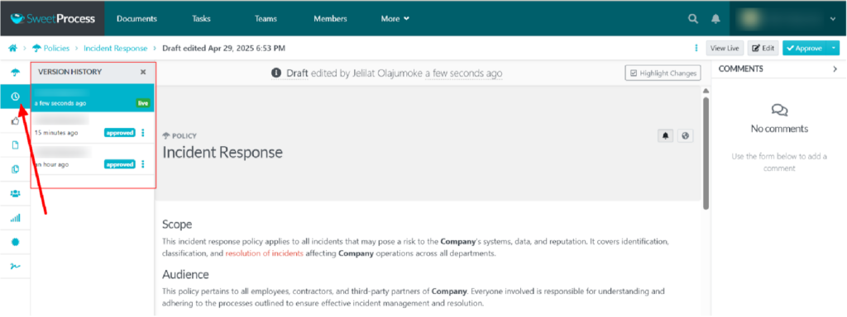Image resolution: width=847 pixels, height=317 pixels.
Task: Collapse the Comments panel chevron
Action: coord(835,69)
